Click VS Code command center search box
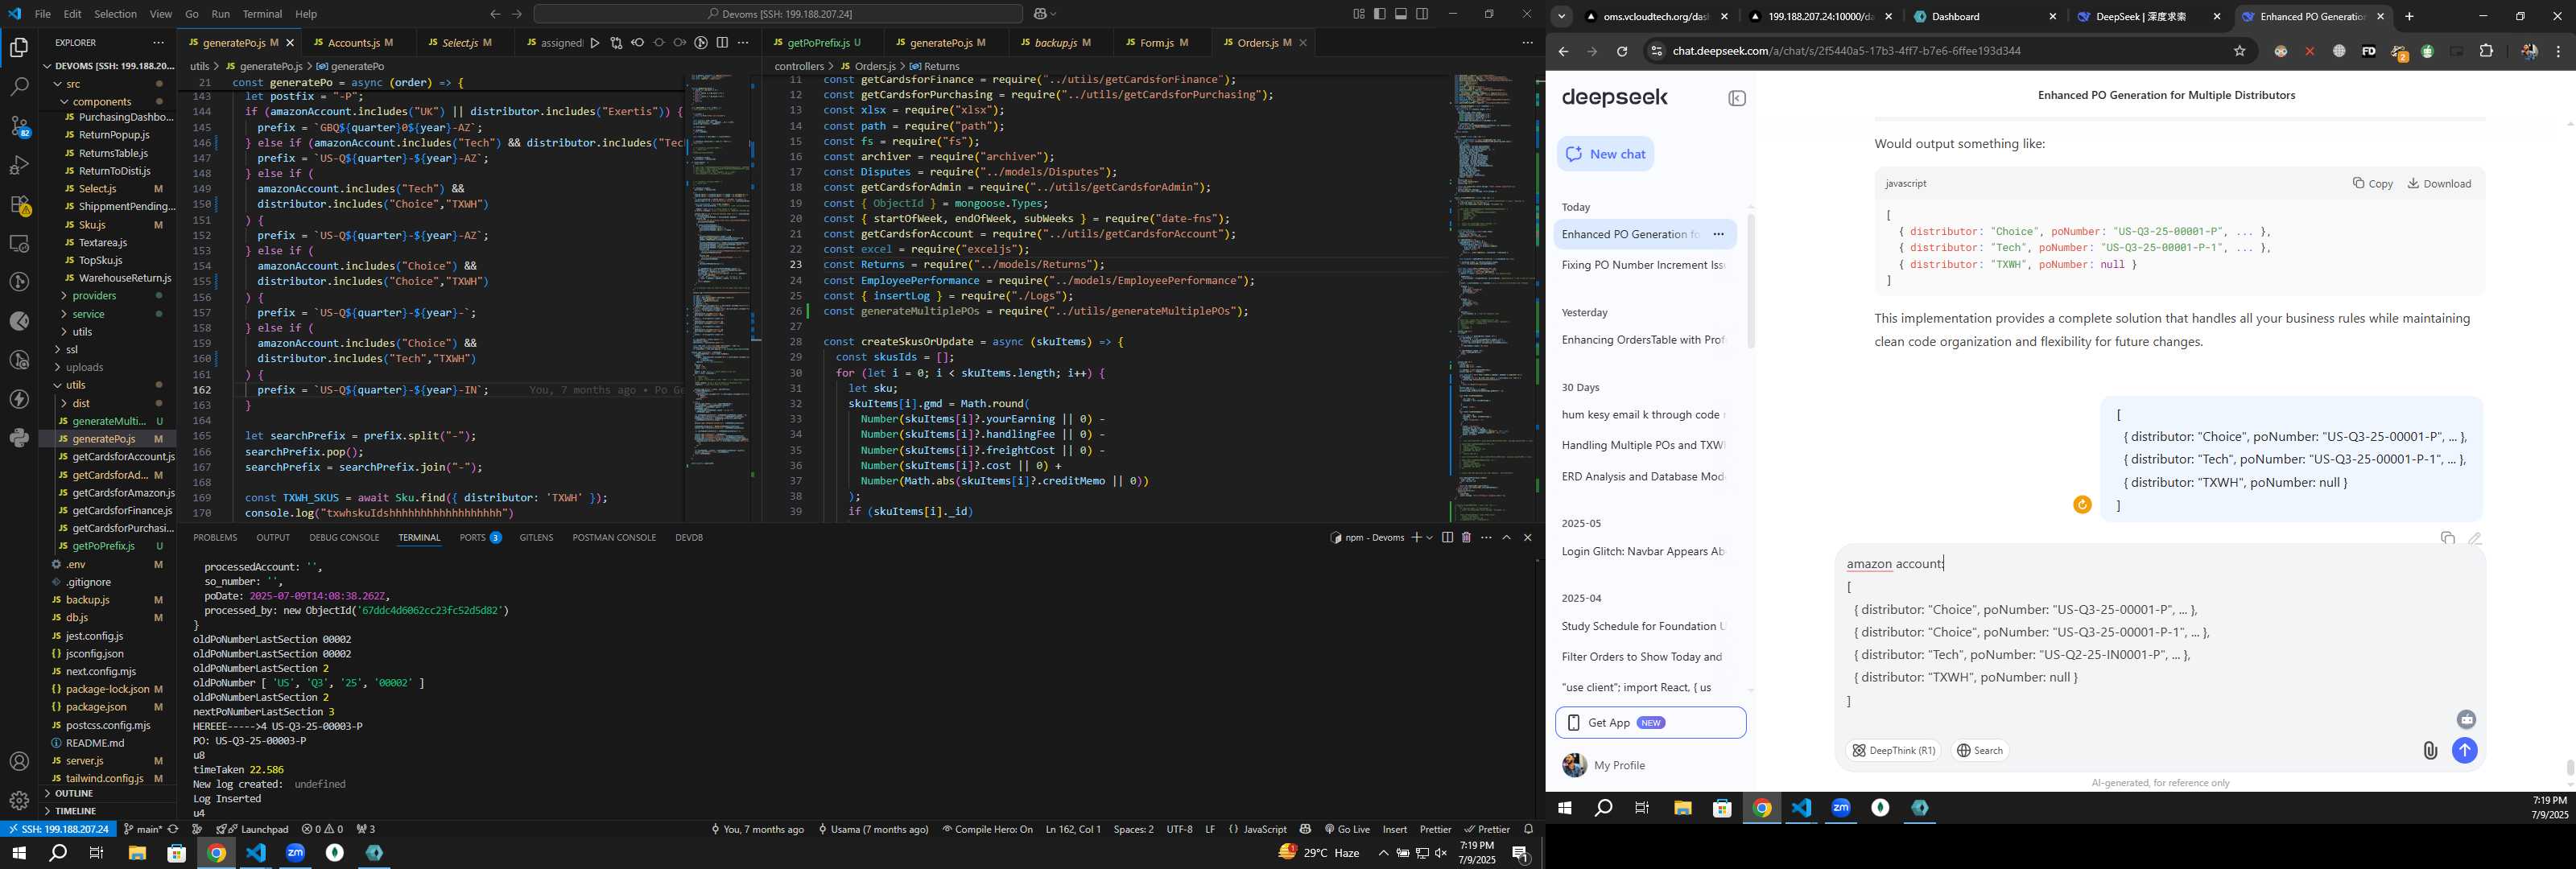Viewport: 2576px width, 869px height. (x=778, y=14)
